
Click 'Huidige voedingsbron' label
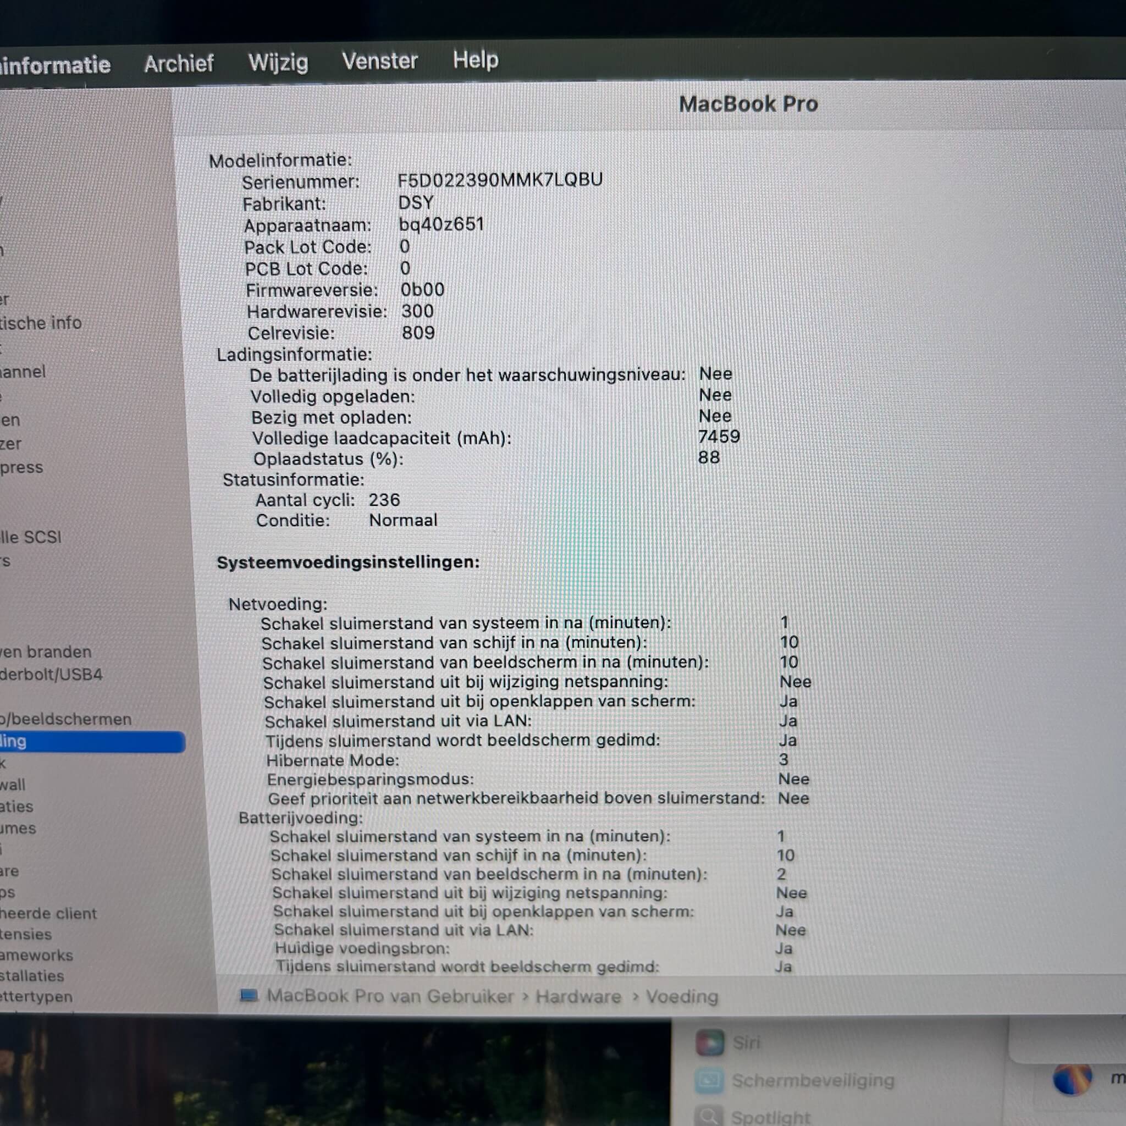(x=362, y=948)
